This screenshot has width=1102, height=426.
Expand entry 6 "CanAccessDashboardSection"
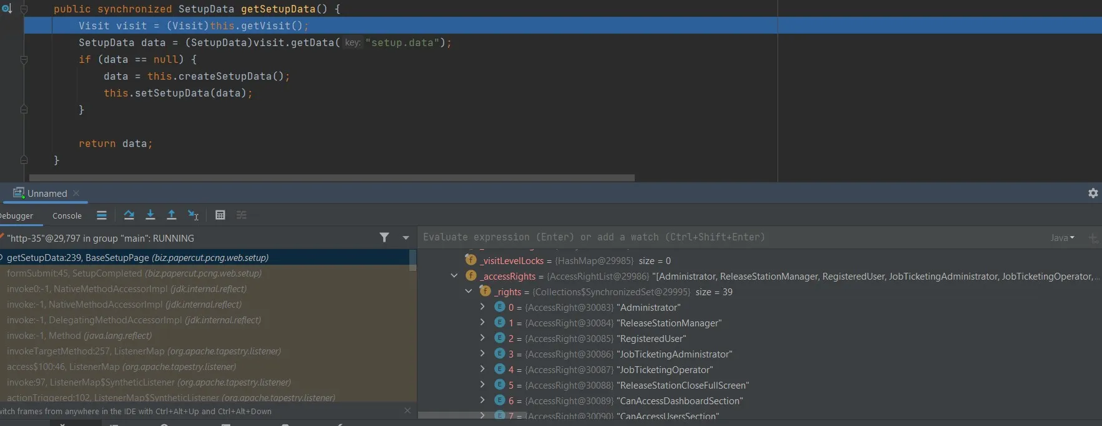[482, 400]
